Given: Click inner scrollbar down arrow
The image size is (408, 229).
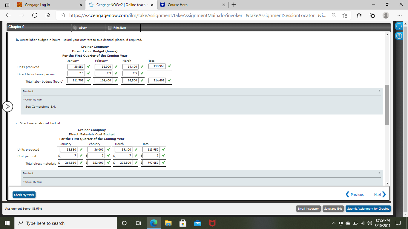Looking at the screenshot, I should coord(387,183).
